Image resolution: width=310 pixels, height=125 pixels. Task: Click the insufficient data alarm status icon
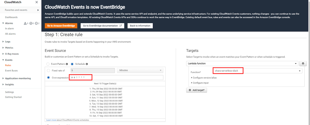click(36, 24)
